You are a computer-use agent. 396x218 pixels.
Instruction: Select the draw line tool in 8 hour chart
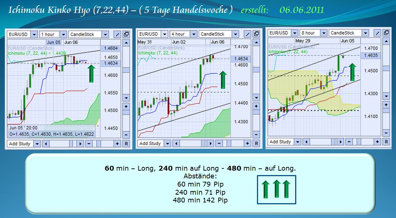click(378, 33)
